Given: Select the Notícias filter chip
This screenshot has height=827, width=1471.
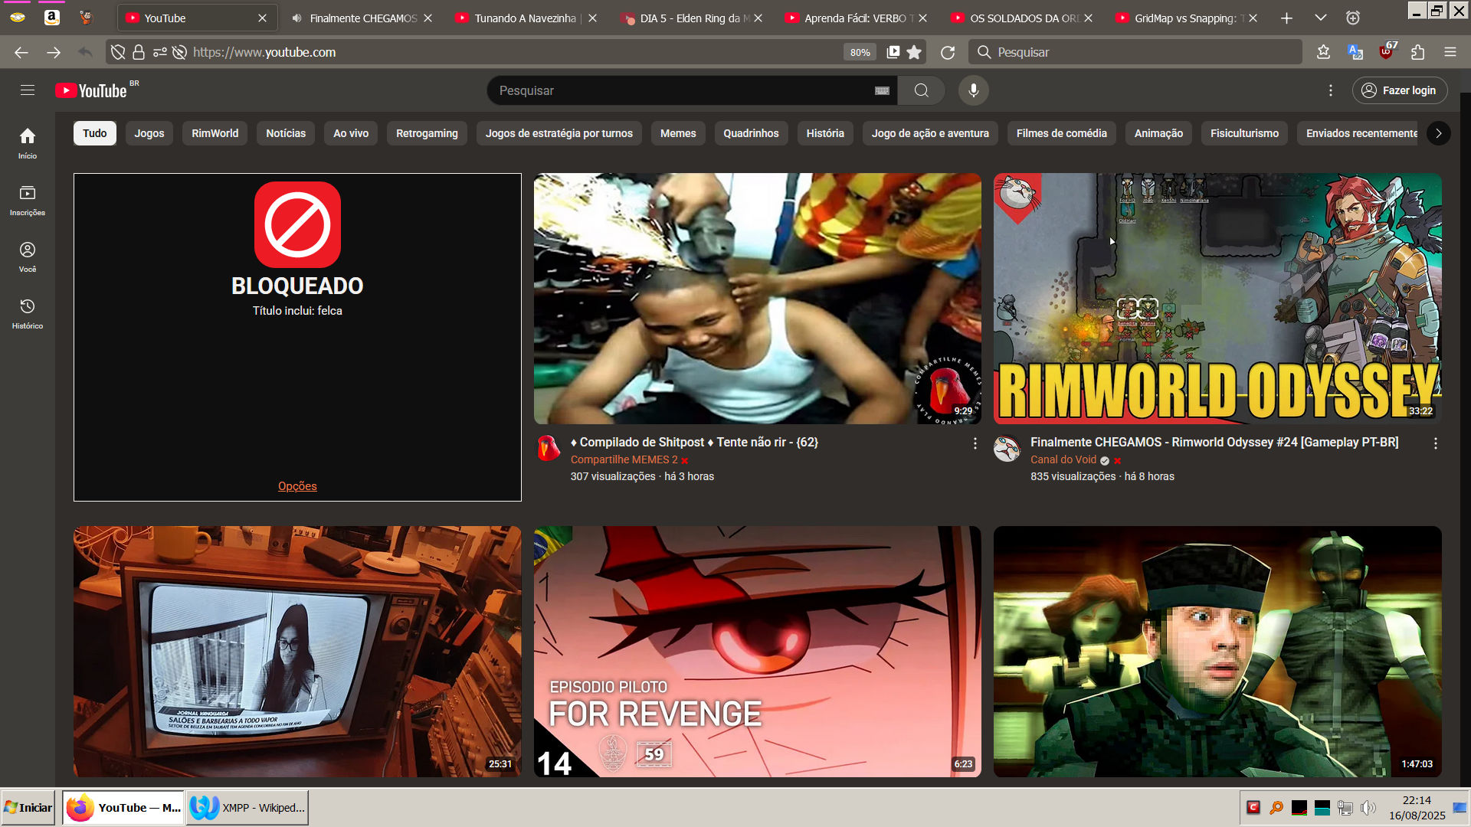Looking at the screenshot, I should pos(286,133).
